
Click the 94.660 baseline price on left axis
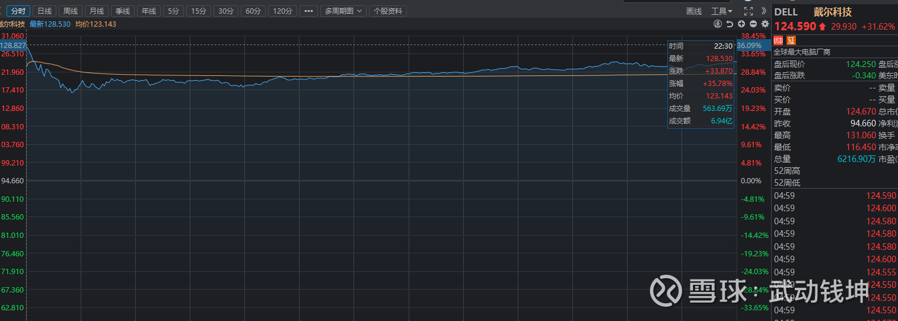[12, 181]
